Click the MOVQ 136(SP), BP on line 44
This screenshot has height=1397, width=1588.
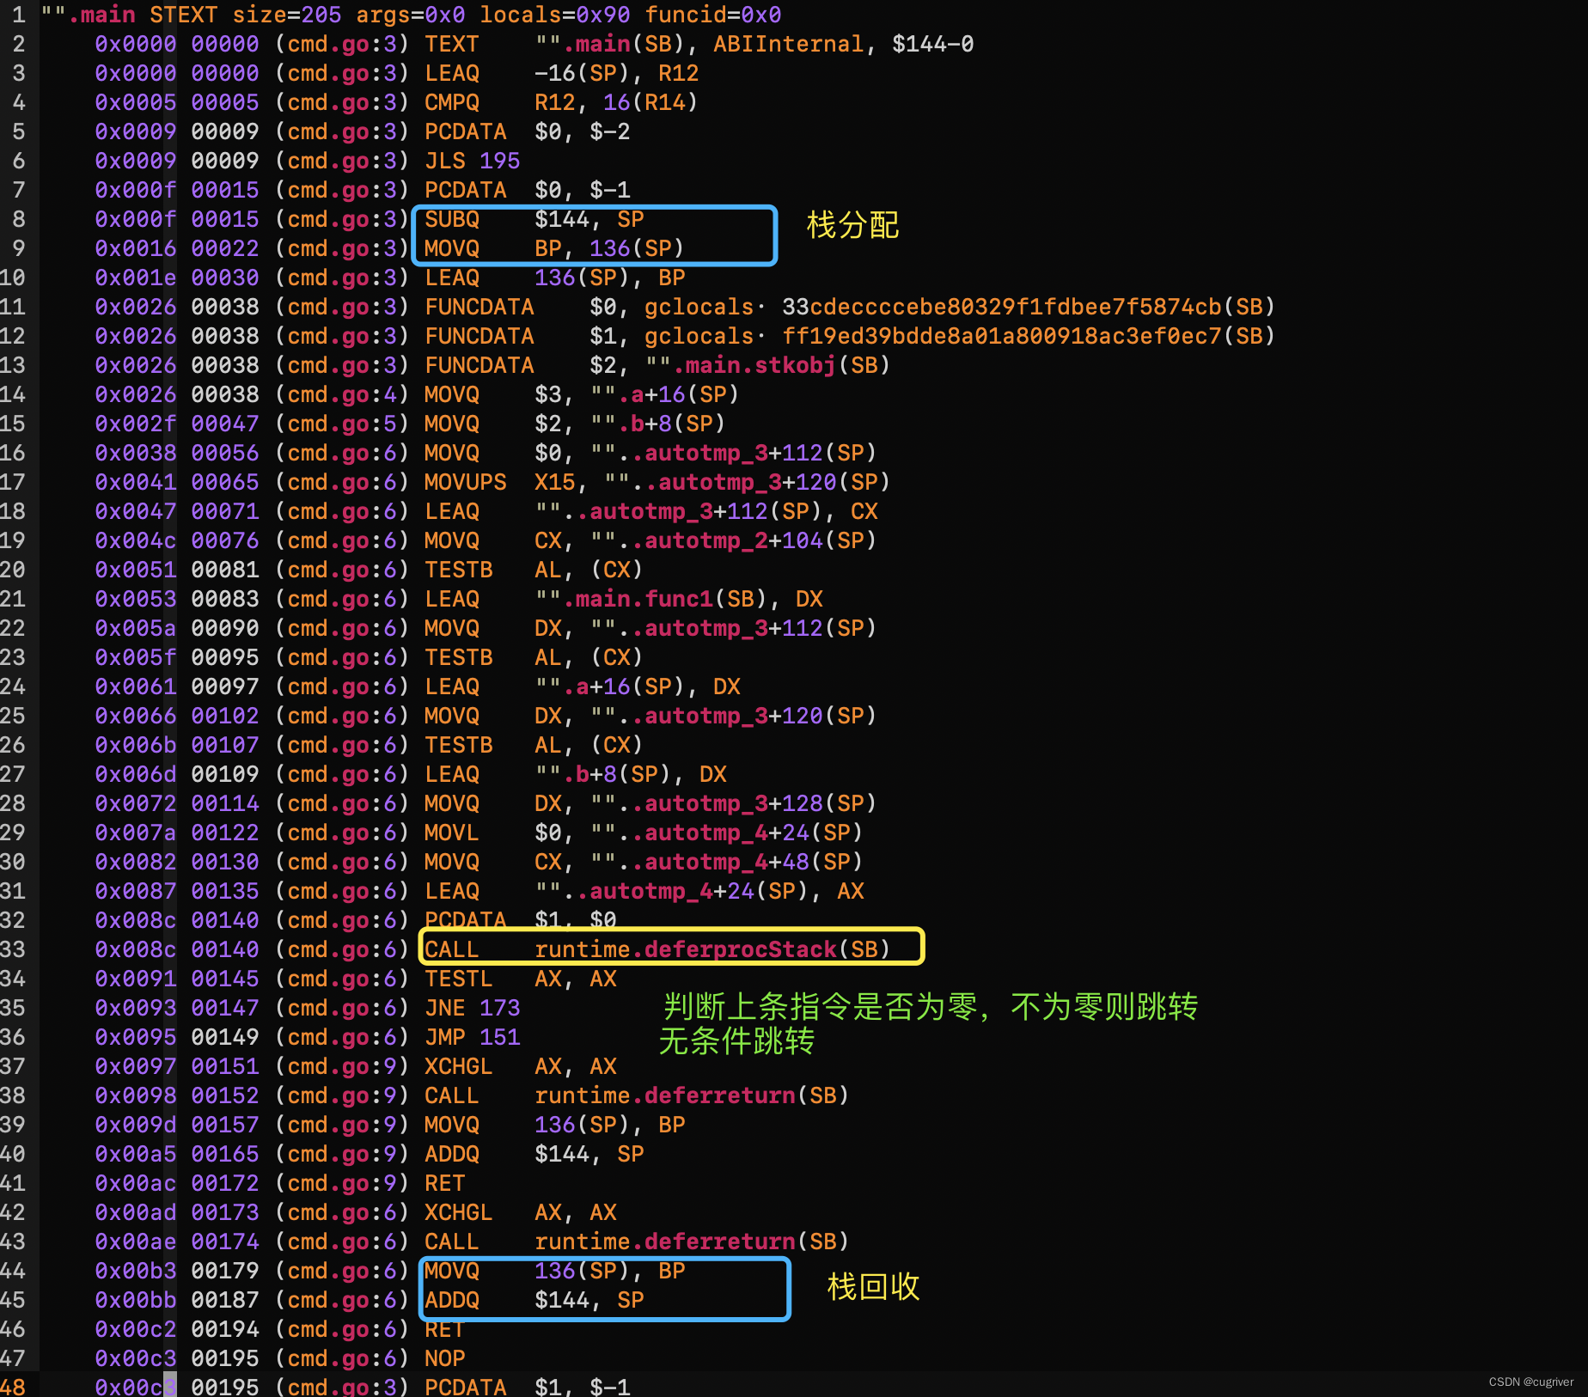tap(554, 1271)
